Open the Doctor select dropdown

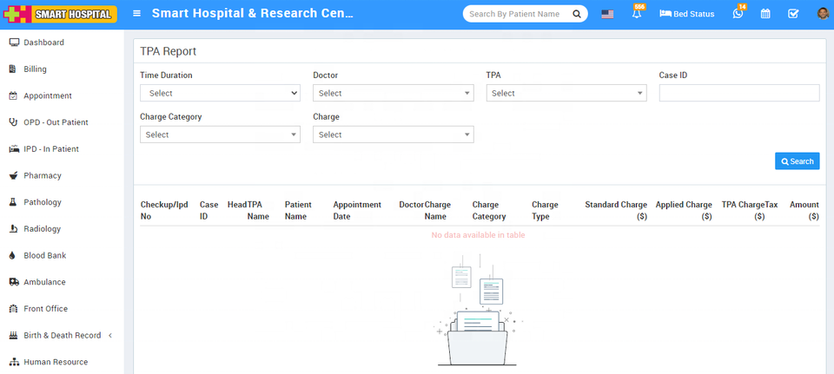tap(393, 93)
